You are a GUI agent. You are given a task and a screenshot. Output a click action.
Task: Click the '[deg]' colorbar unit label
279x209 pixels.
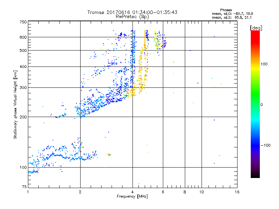point(256,28)
